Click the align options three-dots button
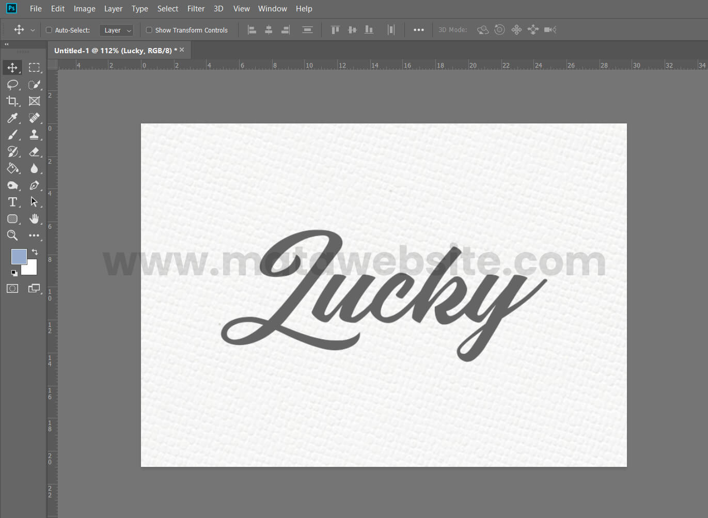Viewport: 708px width, 518px height. (x=419, y=30)
